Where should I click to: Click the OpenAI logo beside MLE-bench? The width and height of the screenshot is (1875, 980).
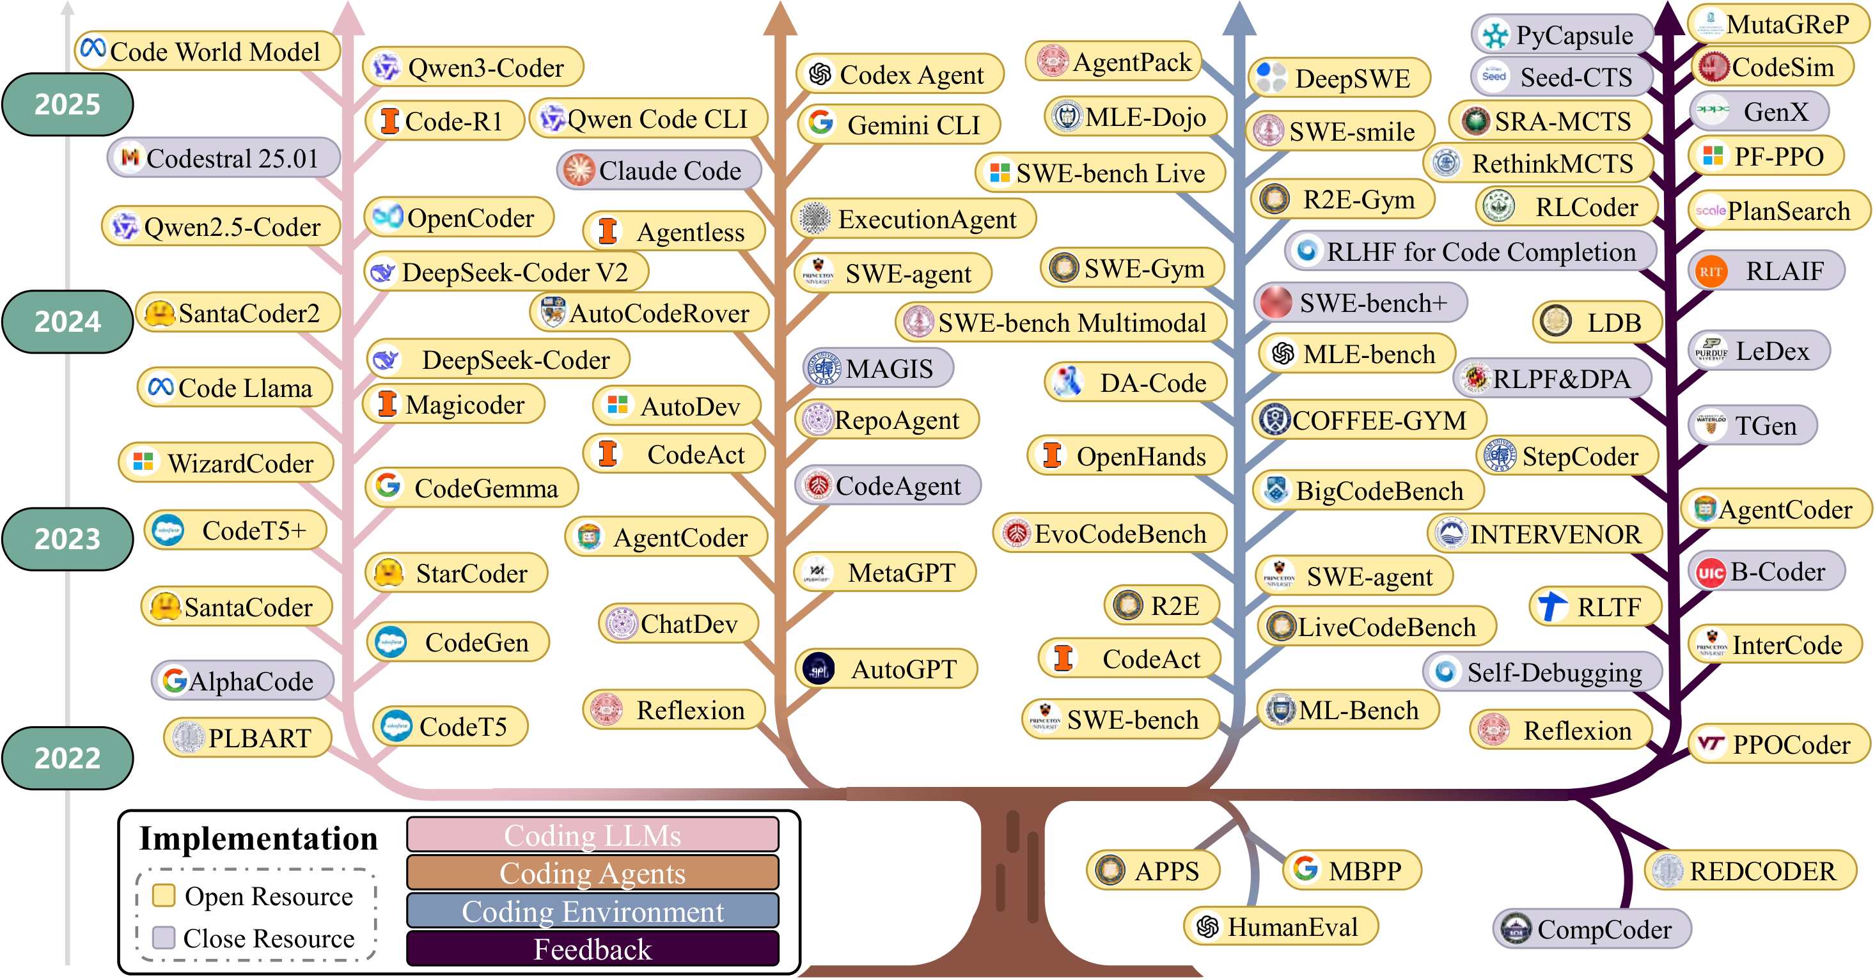point(1283,354)
